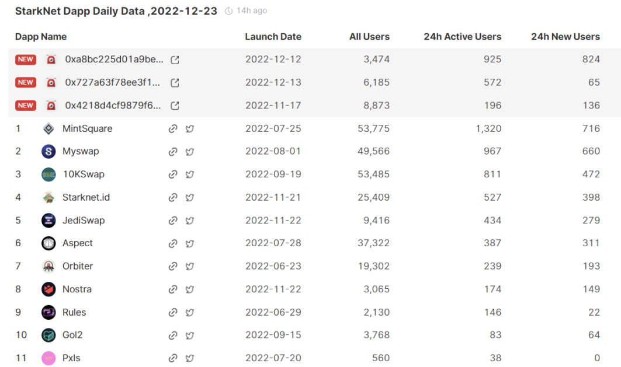Image resolution: width=621 pixels, height=367 pixels.
Task: Click the Rules dapp logo
Action: [x=48, y=312]
